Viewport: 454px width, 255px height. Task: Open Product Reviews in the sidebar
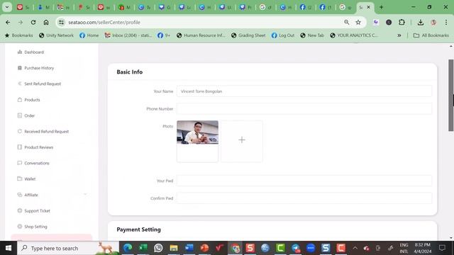click(35, 147)
